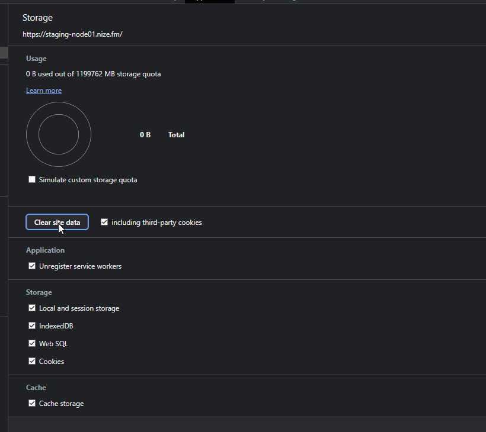This screenshot has width=486, height=432.
Task: Uncheck Local and session storage
Action: 32,308
